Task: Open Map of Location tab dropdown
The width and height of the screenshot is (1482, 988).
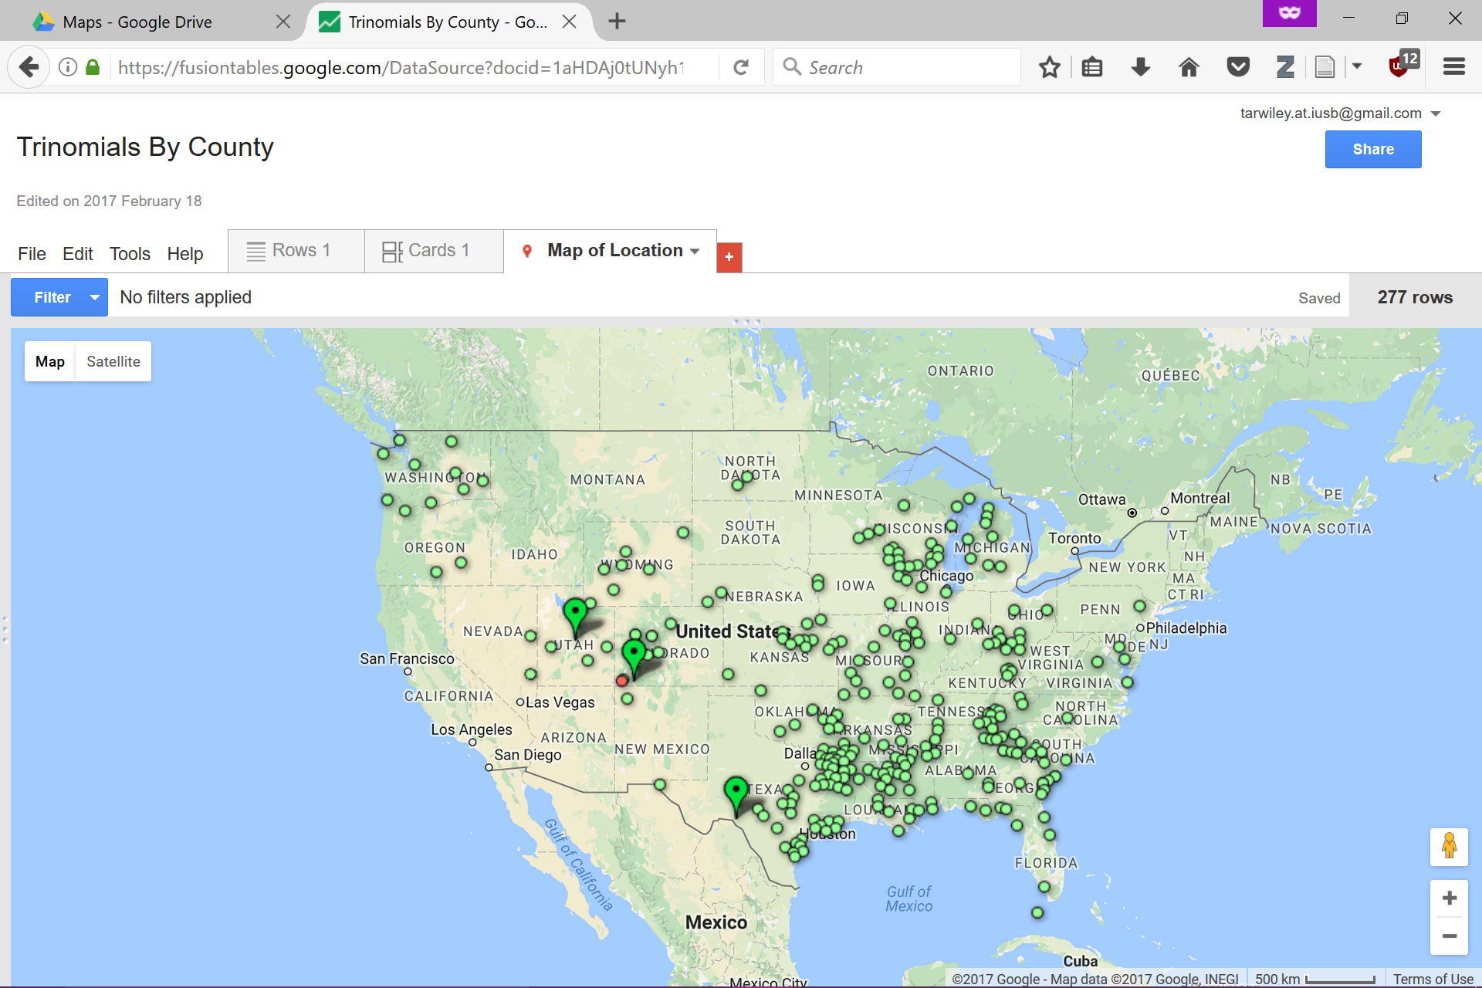Action: [695, 251]
